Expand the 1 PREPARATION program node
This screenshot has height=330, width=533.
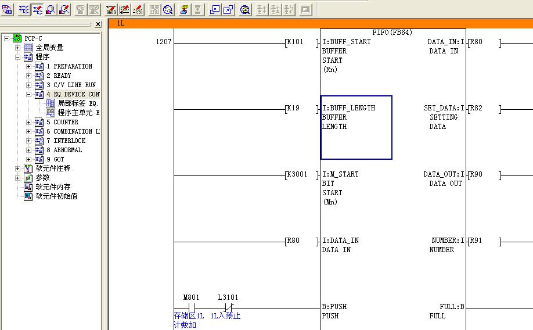[29, 66]
